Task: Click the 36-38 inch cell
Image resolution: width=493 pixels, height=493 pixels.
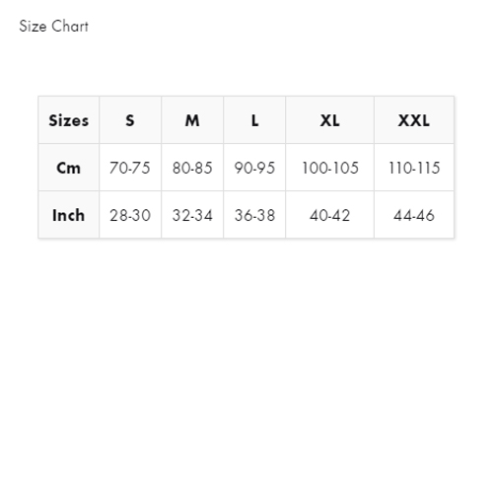Action: [x=254, y=215]
